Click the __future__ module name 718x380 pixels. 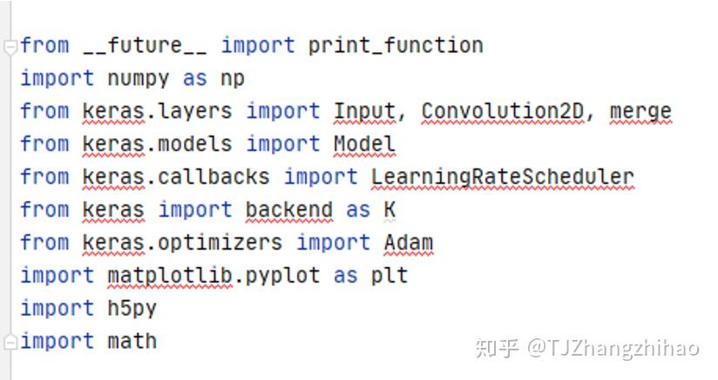coord(146,46)
